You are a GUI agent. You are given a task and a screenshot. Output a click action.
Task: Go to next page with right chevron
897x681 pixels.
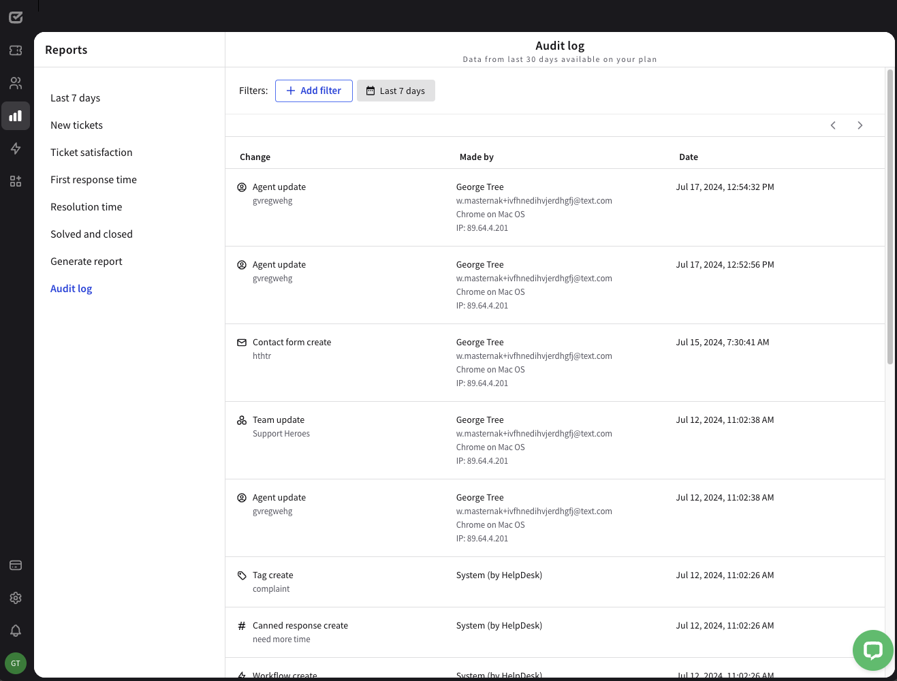tap(860, 125)
